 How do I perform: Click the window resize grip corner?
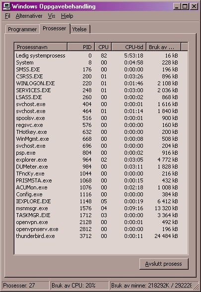coord(196,287)
